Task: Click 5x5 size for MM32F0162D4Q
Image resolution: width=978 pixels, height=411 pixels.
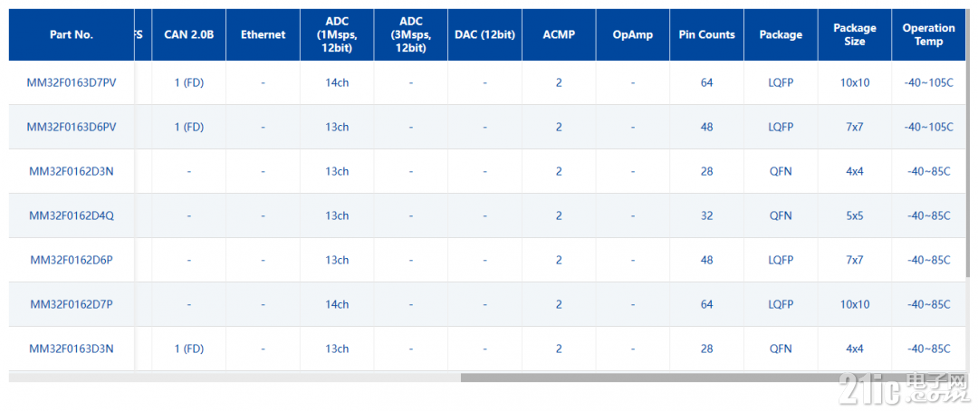Action: [x=855, y=215]
